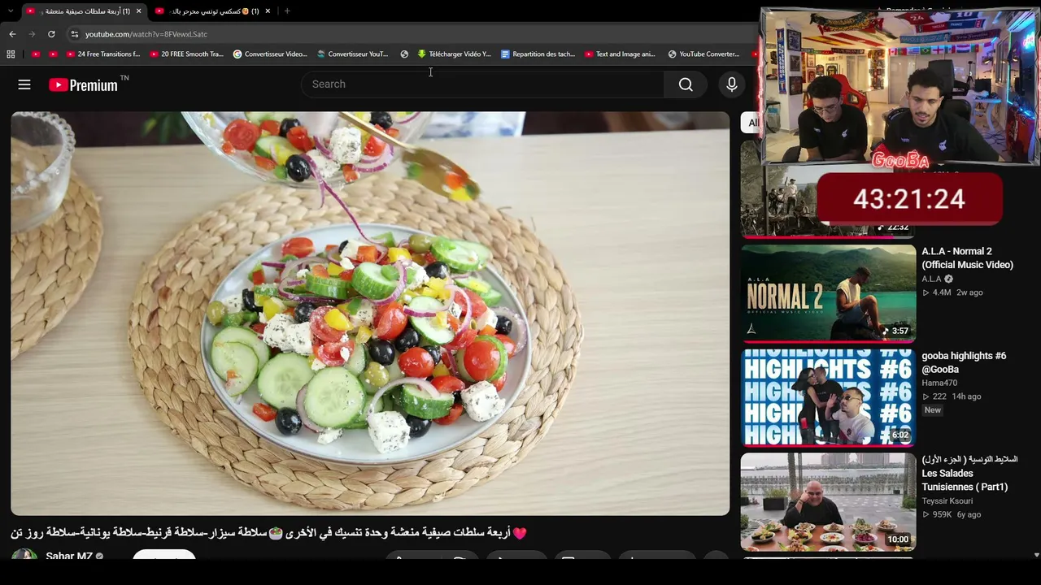
Task: Visit the Teyssir Ksouri channel name
Action: (947, 501)
